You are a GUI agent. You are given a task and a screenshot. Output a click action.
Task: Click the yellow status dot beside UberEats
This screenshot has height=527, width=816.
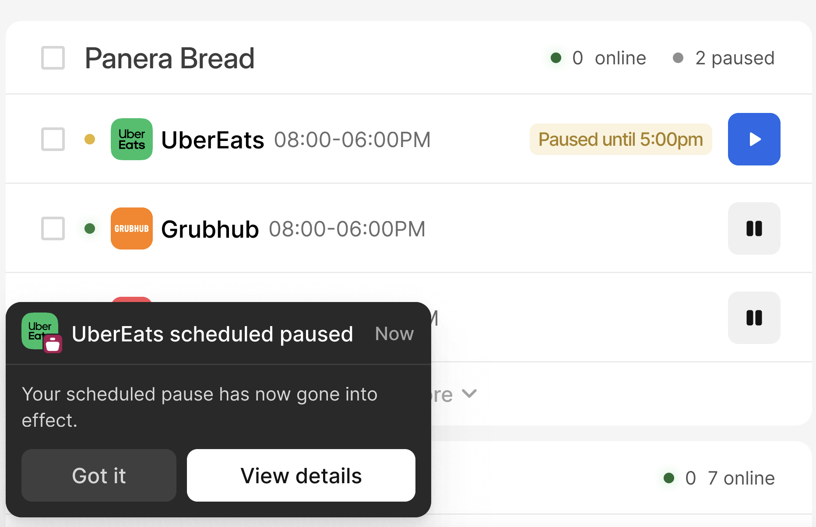tap(90, 139)
